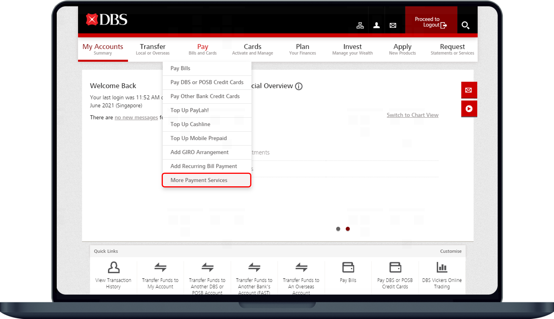This screenshot has width=554, height=319.
Task: Open the user profile icon
Action: coord(376,26)
